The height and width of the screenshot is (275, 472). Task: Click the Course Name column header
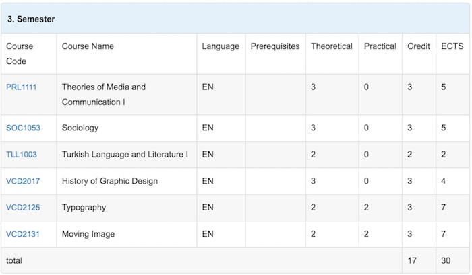coord(88,46)
